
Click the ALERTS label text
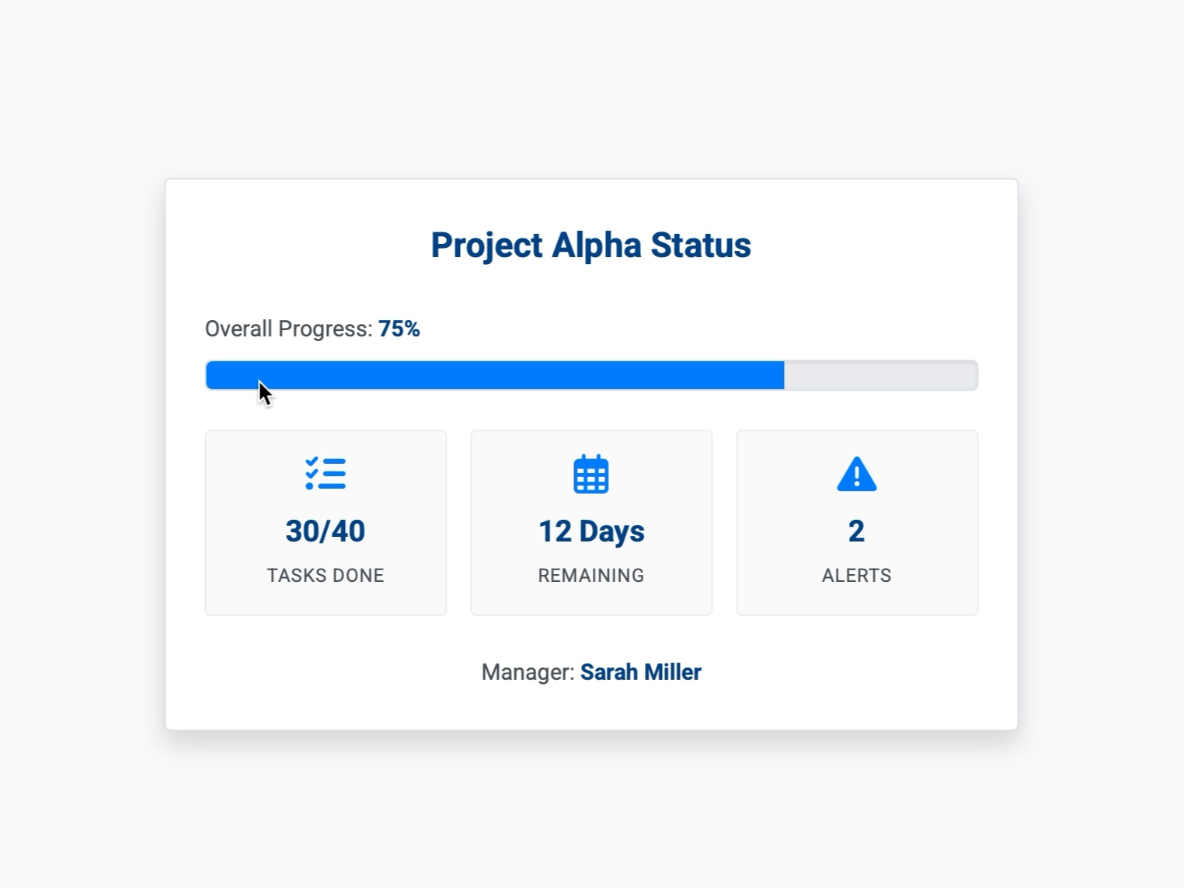856,575
